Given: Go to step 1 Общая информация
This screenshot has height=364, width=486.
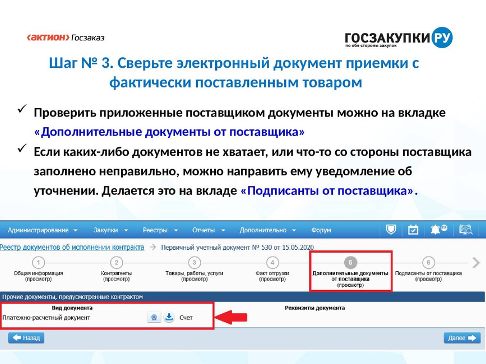Looking at the screenshot, I should pyautogui.click(x=38, y=269).
